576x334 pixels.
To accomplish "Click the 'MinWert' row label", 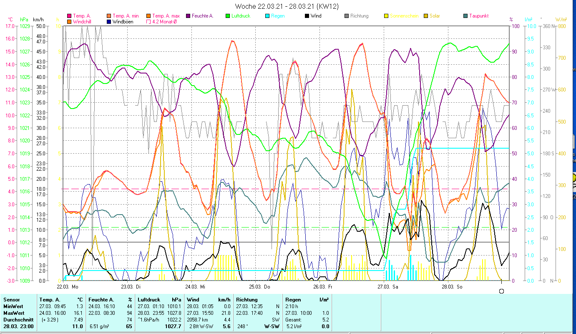I will [13, 306].
